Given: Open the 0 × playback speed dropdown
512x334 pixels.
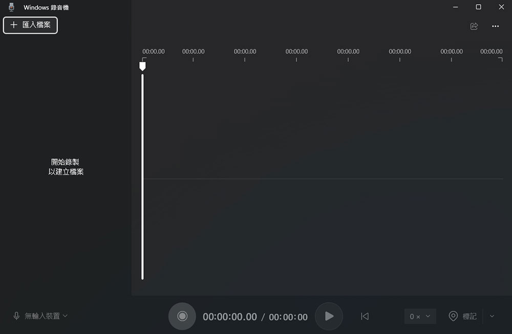Looking at the screenshot, I should click(x=420, y=317).
